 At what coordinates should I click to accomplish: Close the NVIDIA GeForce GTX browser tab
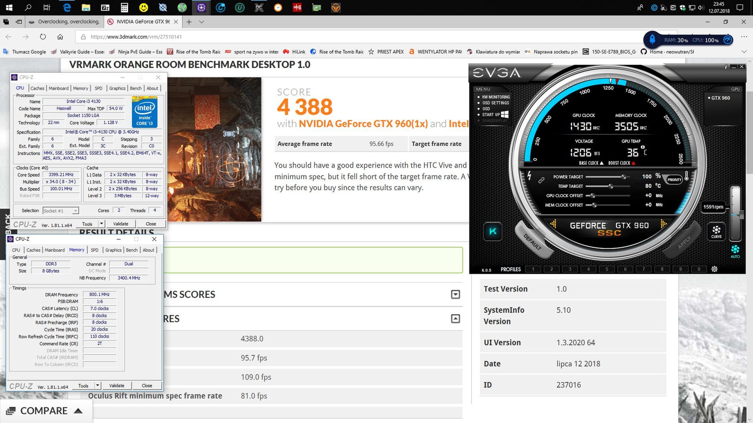point(176,22)
